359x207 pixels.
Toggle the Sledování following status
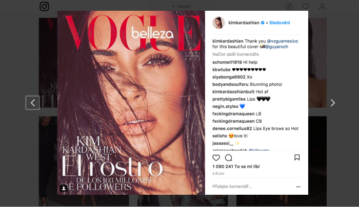[x=280, y=22]
